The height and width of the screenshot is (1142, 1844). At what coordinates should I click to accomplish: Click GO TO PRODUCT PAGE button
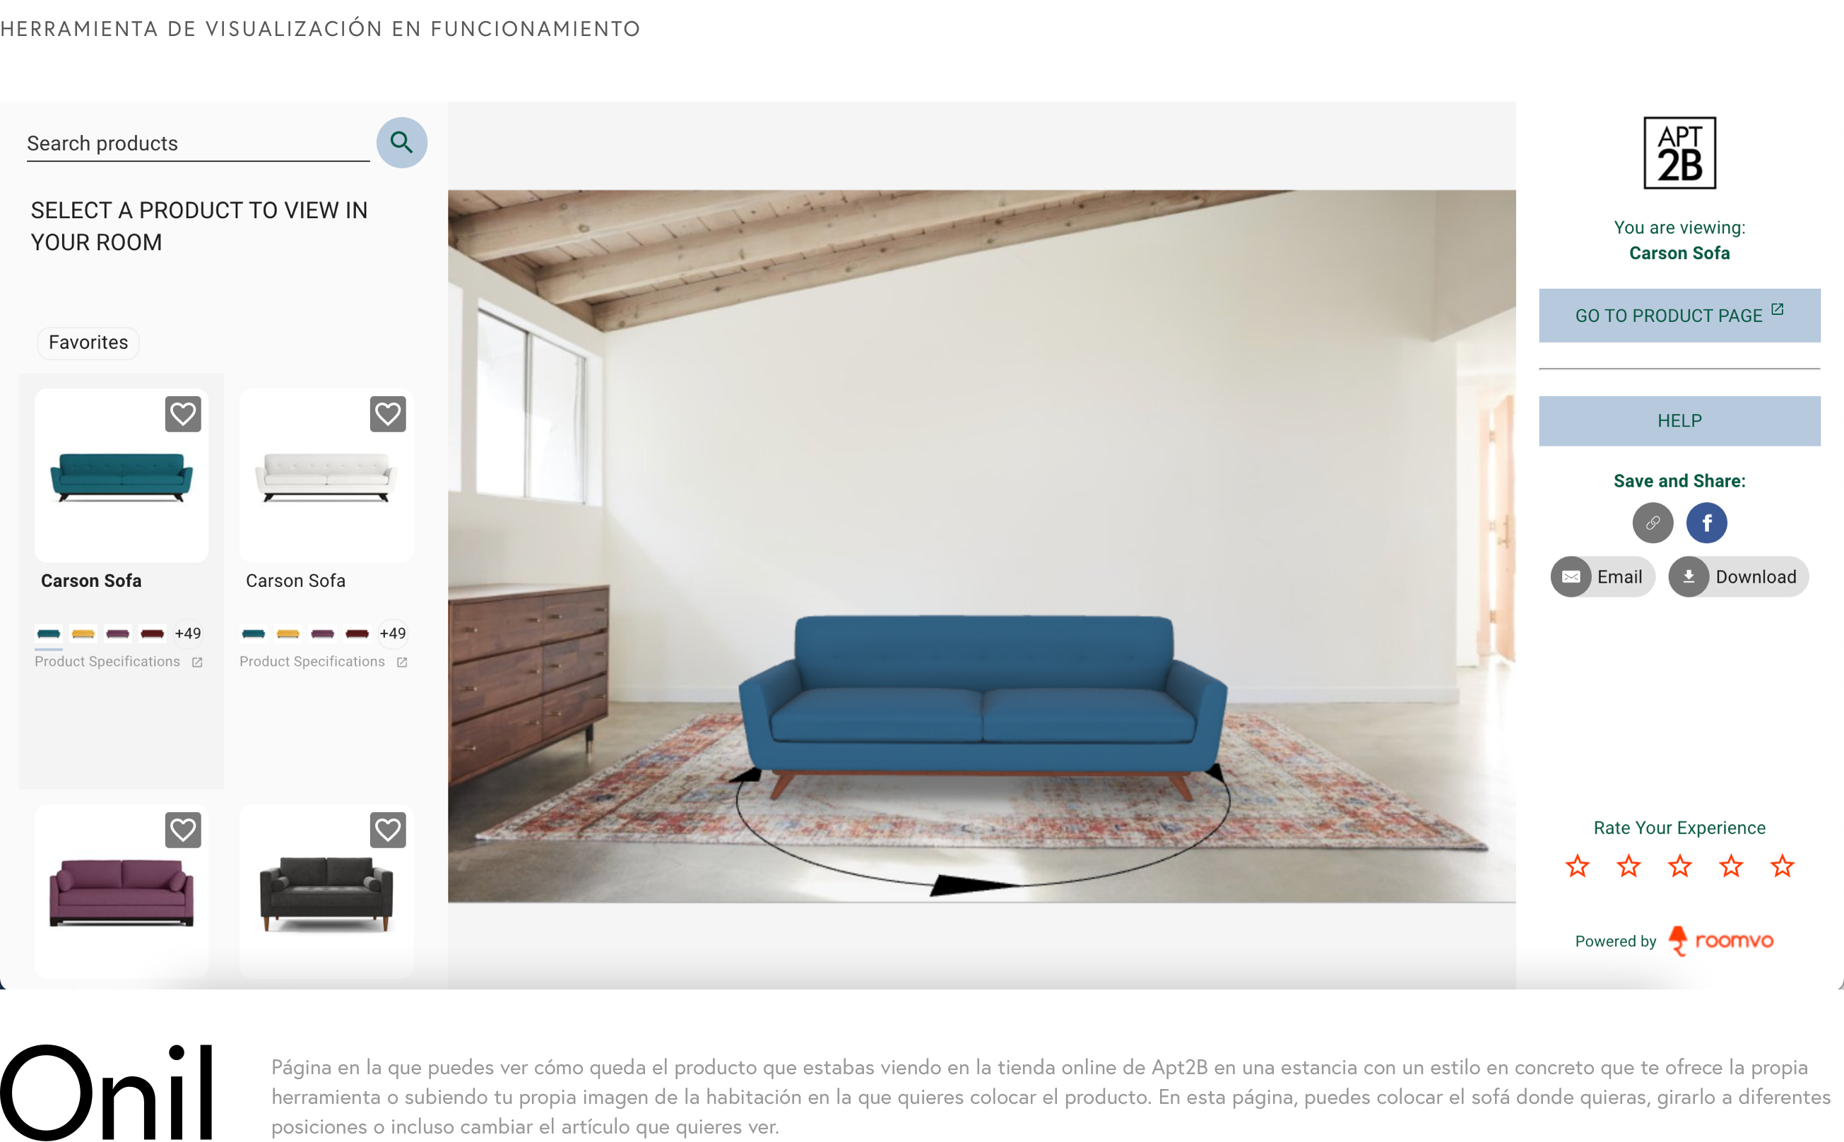pos(1679,316)
